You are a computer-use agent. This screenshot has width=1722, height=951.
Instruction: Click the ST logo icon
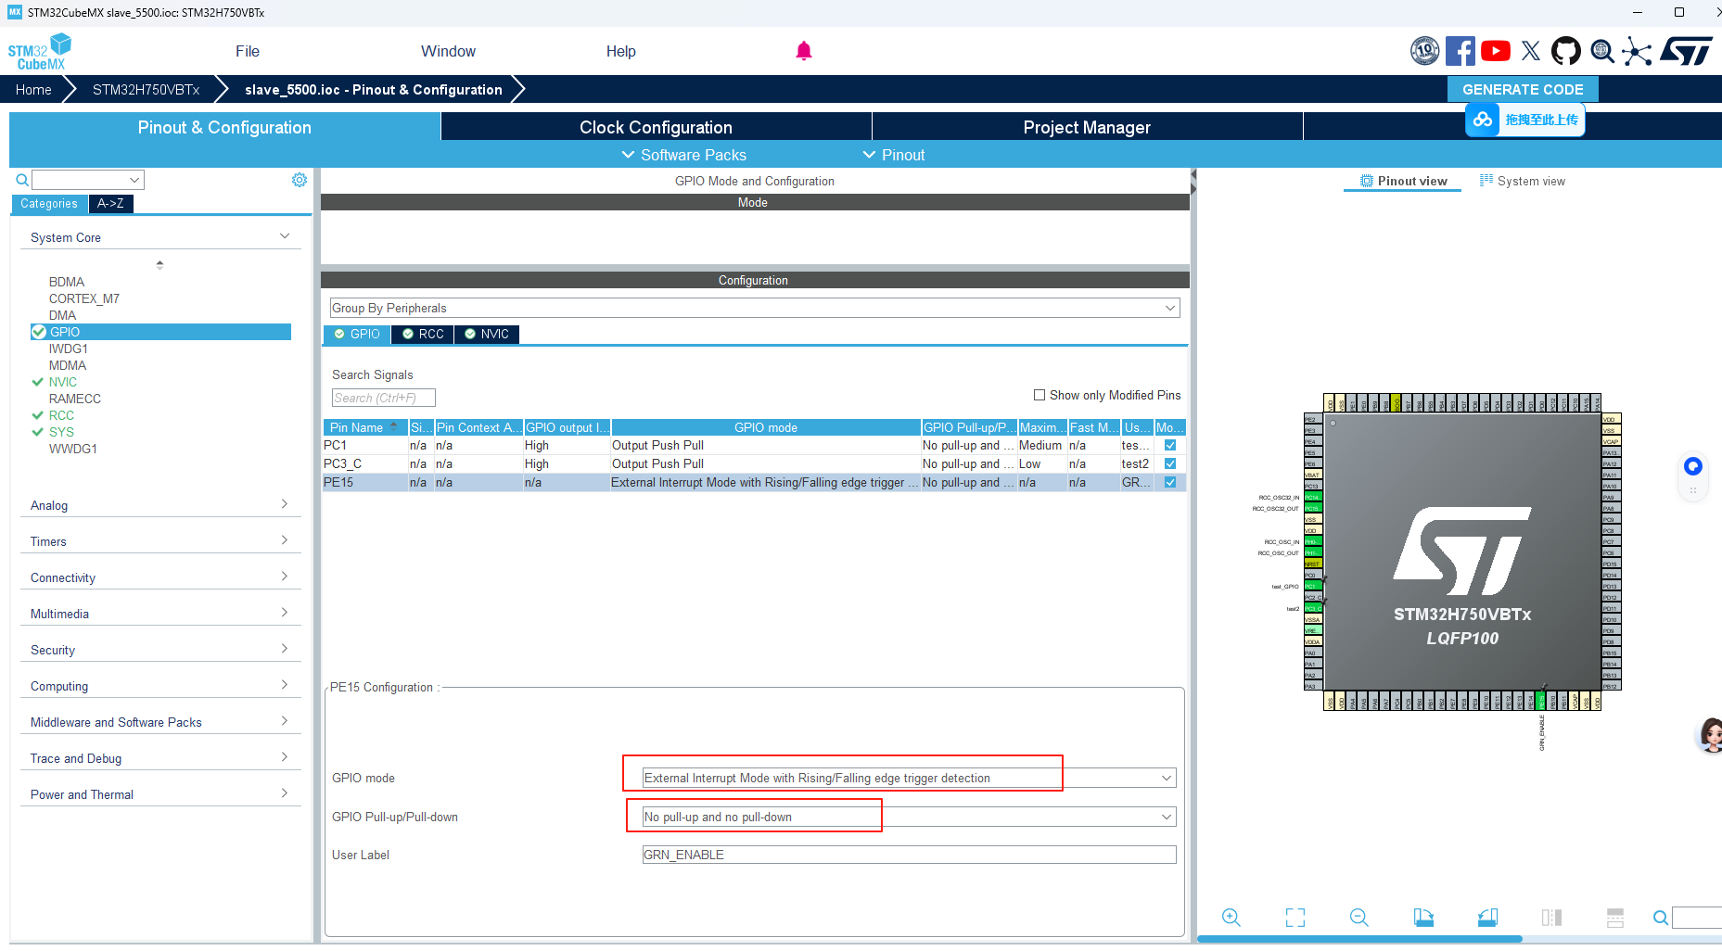[1687, 51]
